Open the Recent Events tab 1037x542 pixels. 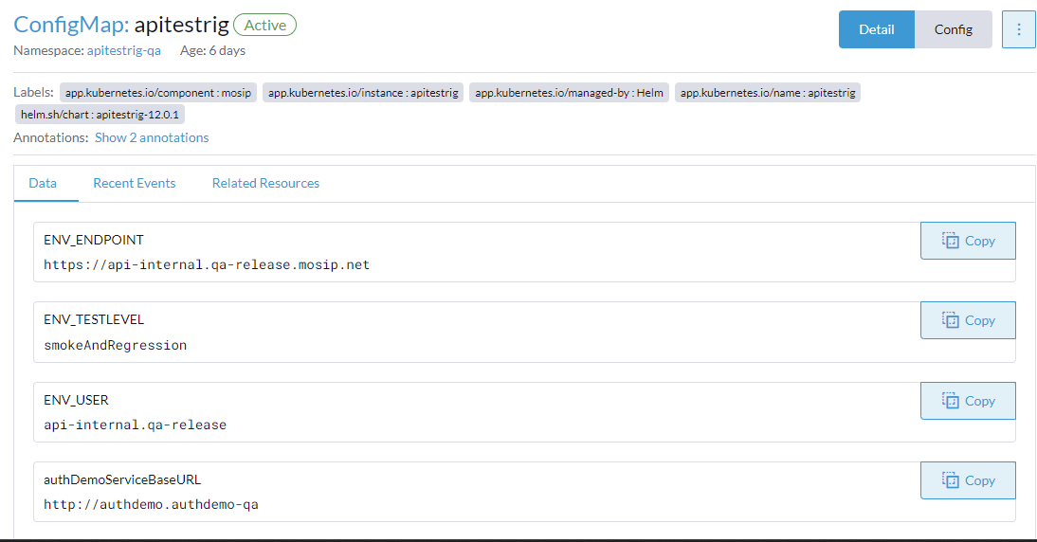(134, 183)
